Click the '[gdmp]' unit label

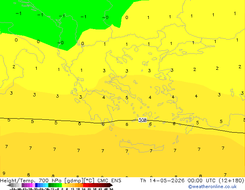74,181
